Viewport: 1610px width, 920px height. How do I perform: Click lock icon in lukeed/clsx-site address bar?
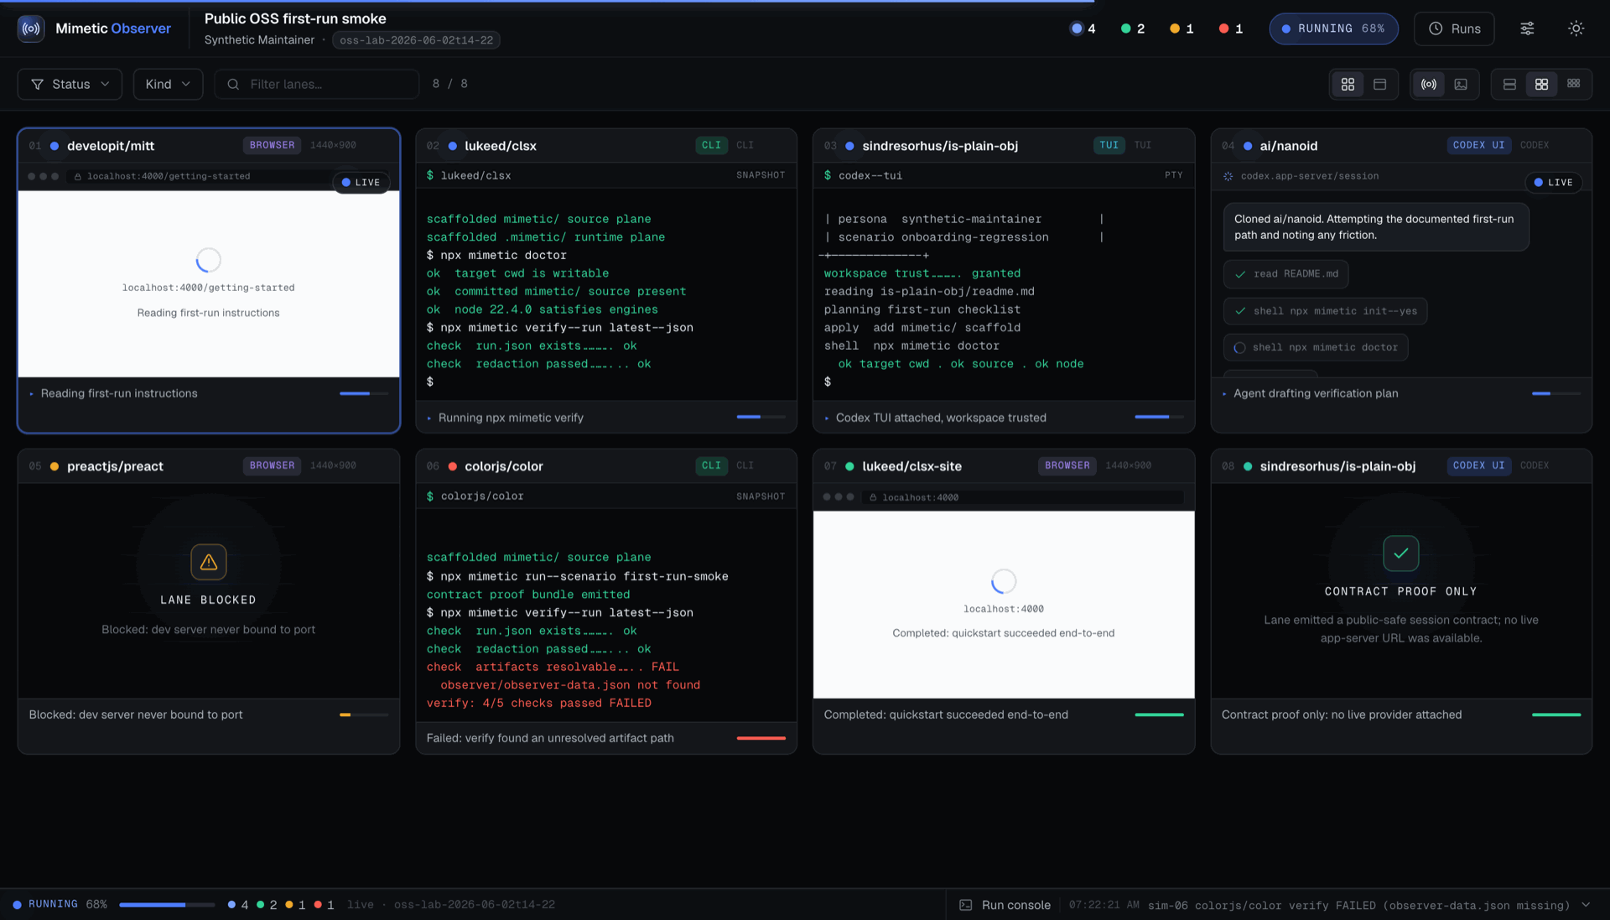pos(873,497)
